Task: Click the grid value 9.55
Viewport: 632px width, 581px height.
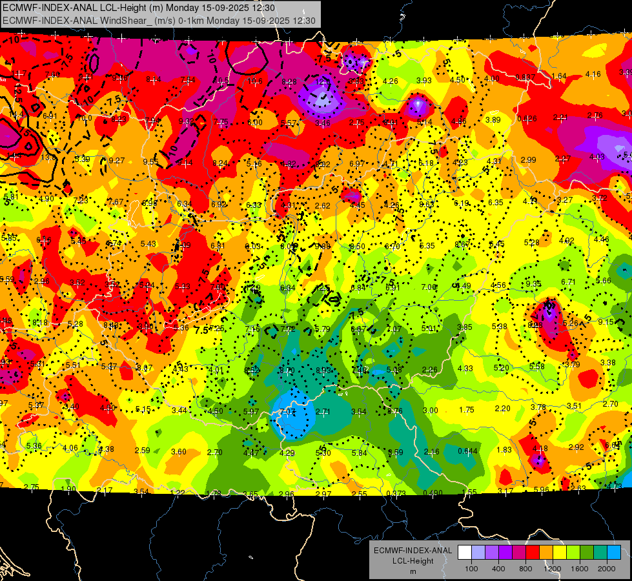Action: [x=150, y=161]
